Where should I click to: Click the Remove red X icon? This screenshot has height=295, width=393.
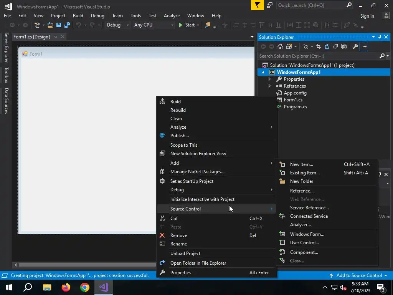click(162, 235)
